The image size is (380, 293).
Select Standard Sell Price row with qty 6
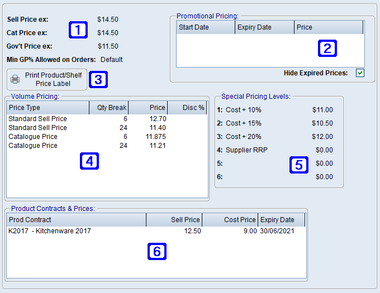(107, 119)
